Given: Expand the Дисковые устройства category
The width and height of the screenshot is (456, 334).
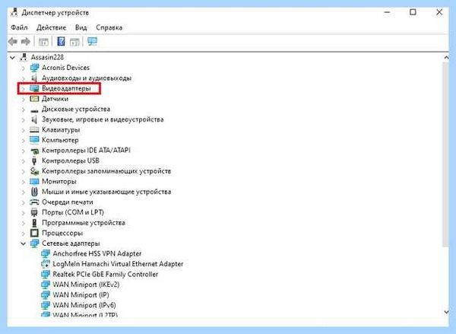Looking at the screenshot, I should pyautogui.click(x=24, y=110).
